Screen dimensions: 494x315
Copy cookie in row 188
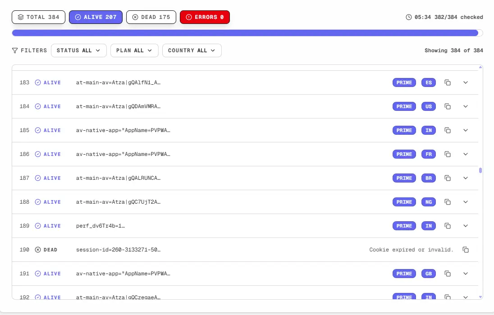coord(448,202)
